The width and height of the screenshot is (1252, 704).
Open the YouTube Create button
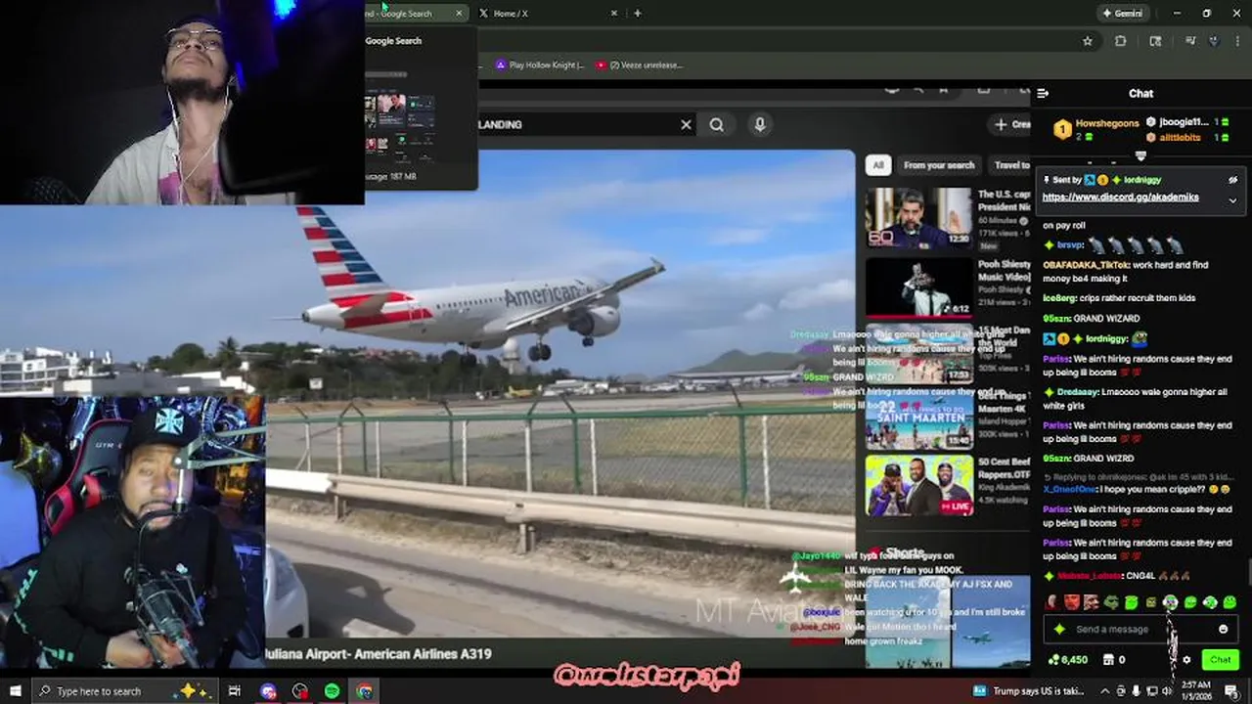(x=1010, y=124)
